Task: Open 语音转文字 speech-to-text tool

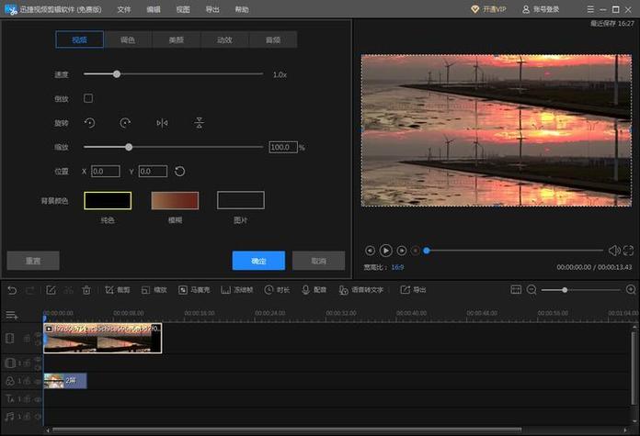Action: [360, 290]
